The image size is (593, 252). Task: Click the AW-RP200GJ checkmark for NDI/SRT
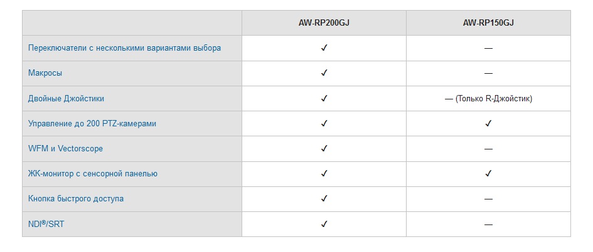point(324,224)
